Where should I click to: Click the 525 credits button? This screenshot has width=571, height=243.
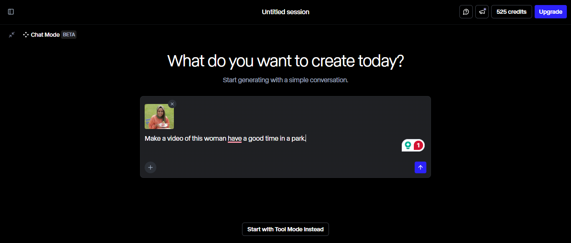[x=512, y=12]
